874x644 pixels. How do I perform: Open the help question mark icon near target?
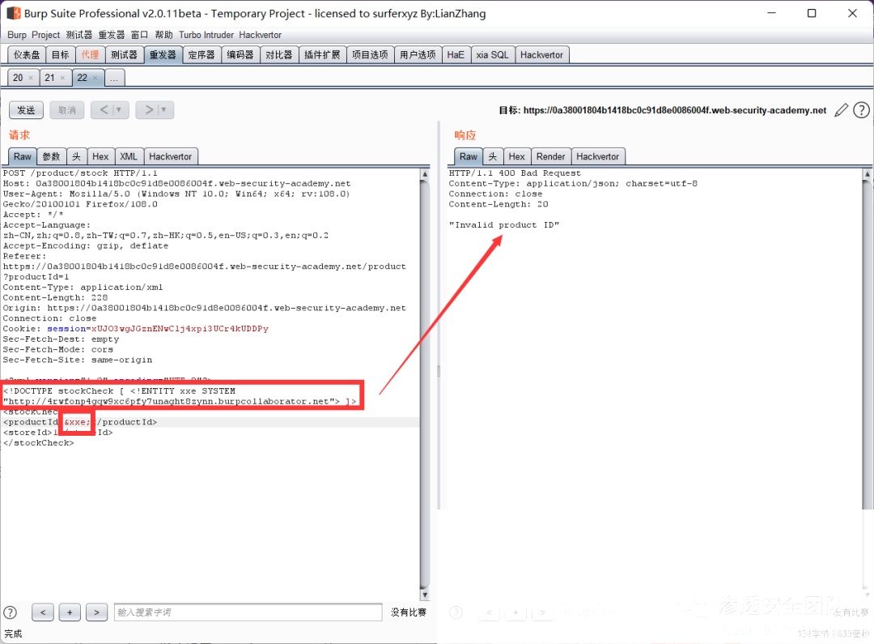click(x=861, y=110)
